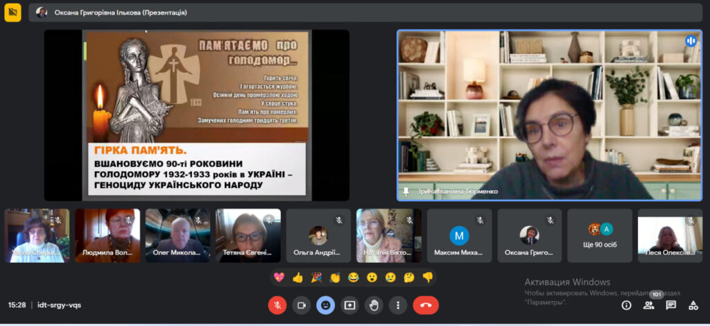Unmute the microphone button

coord(277,305)
